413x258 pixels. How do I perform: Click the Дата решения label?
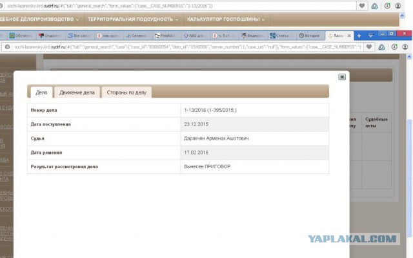coord(46,153)
